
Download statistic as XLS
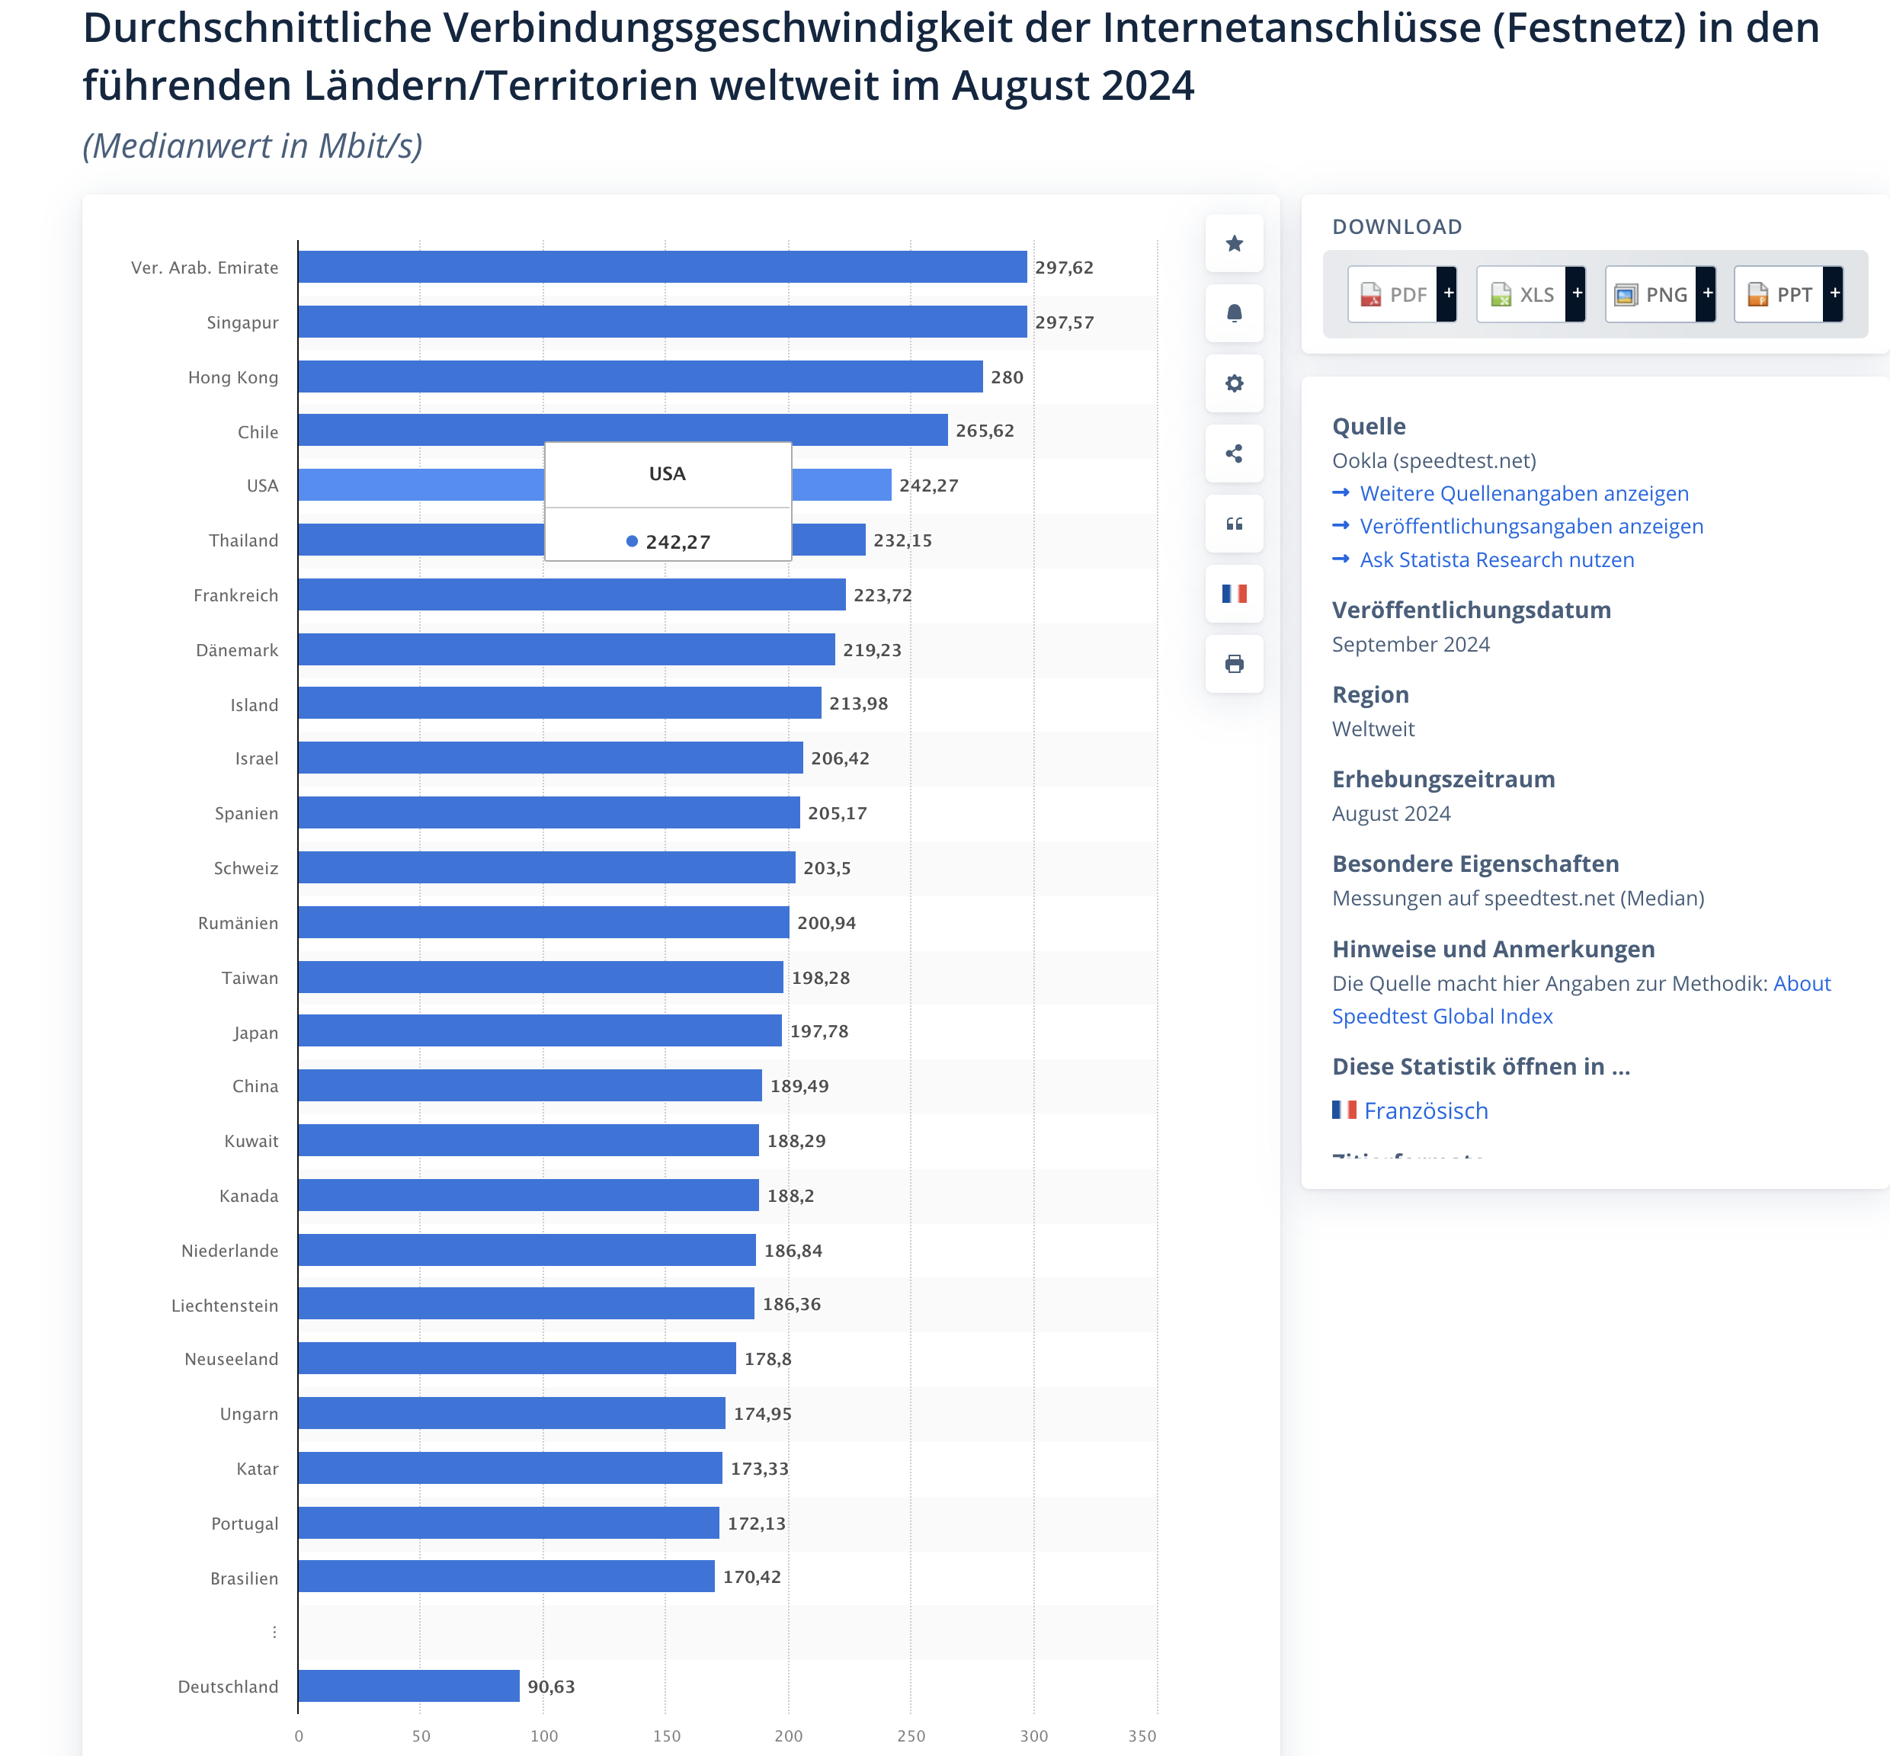pyautogui.click(x=1521, y=294)
